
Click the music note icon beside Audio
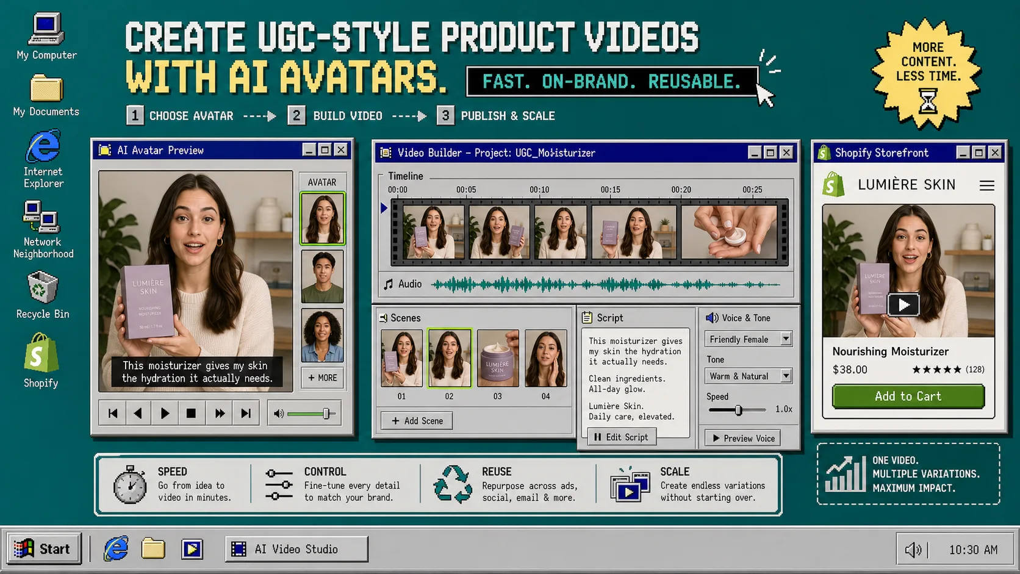pyautogui.click(x=388, y=284)
